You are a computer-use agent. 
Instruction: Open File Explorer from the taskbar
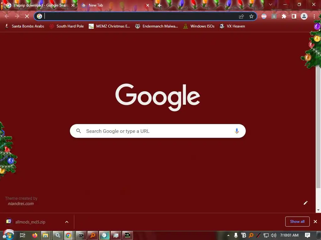click(x=46, y=235)
